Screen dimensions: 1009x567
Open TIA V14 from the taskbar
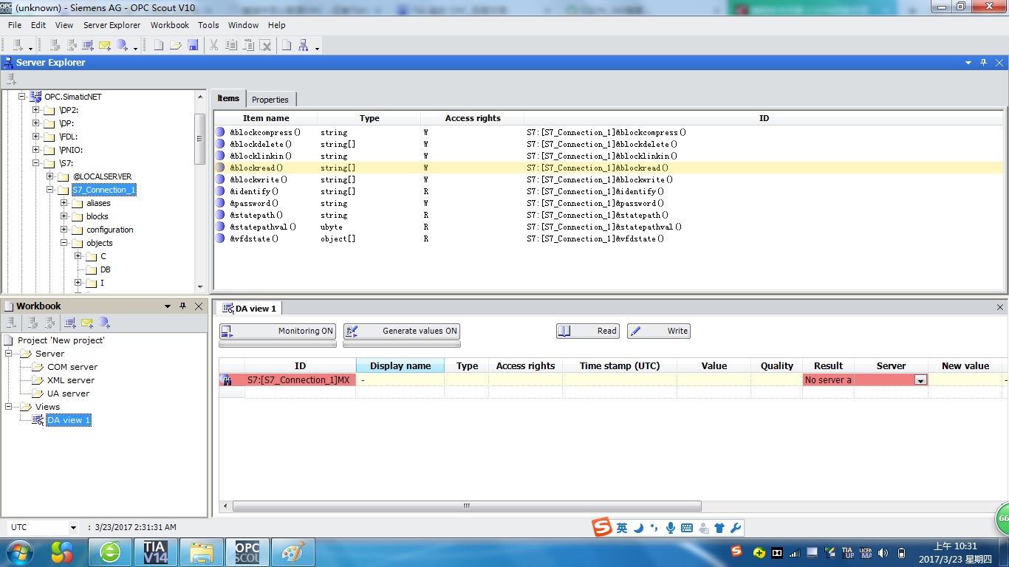(155, 552)
